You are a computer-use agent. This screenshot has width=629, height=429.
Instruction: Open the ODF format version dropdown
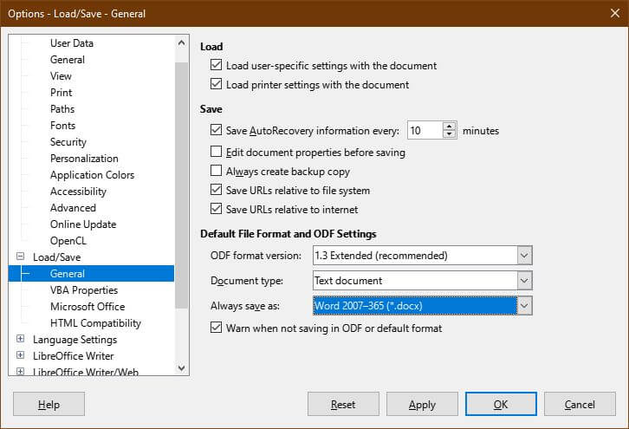[x=523, y=256]
